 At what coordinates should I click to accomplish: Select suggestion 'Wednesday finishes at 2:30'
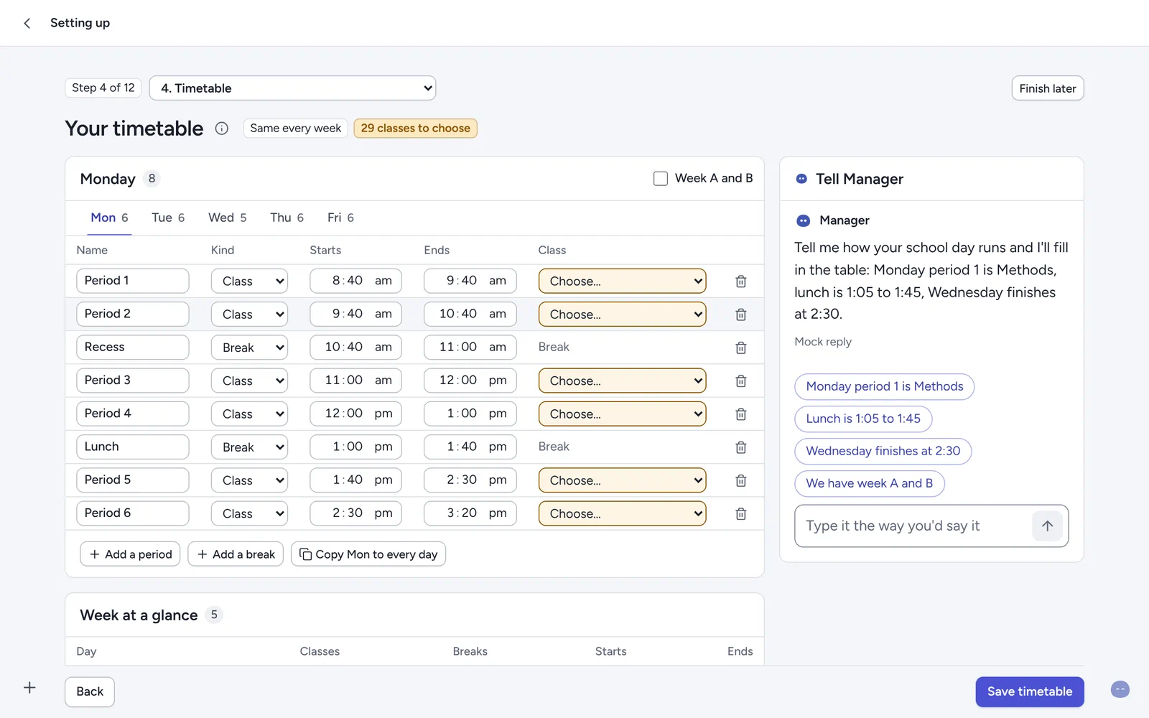[x=883, y=451]
